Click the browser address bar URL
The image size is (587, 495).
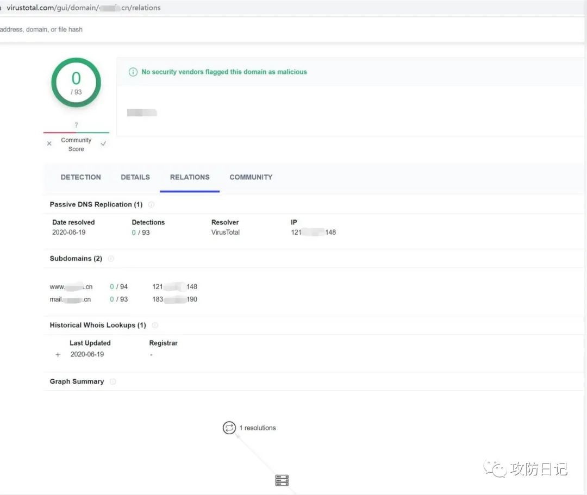(x=84, y=8)
